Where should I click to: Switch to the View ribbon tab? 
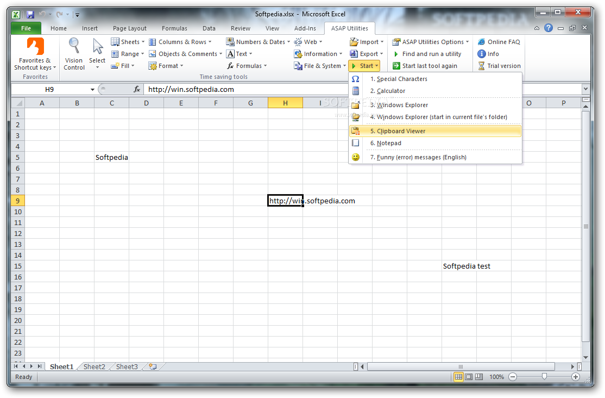point(272,28)
